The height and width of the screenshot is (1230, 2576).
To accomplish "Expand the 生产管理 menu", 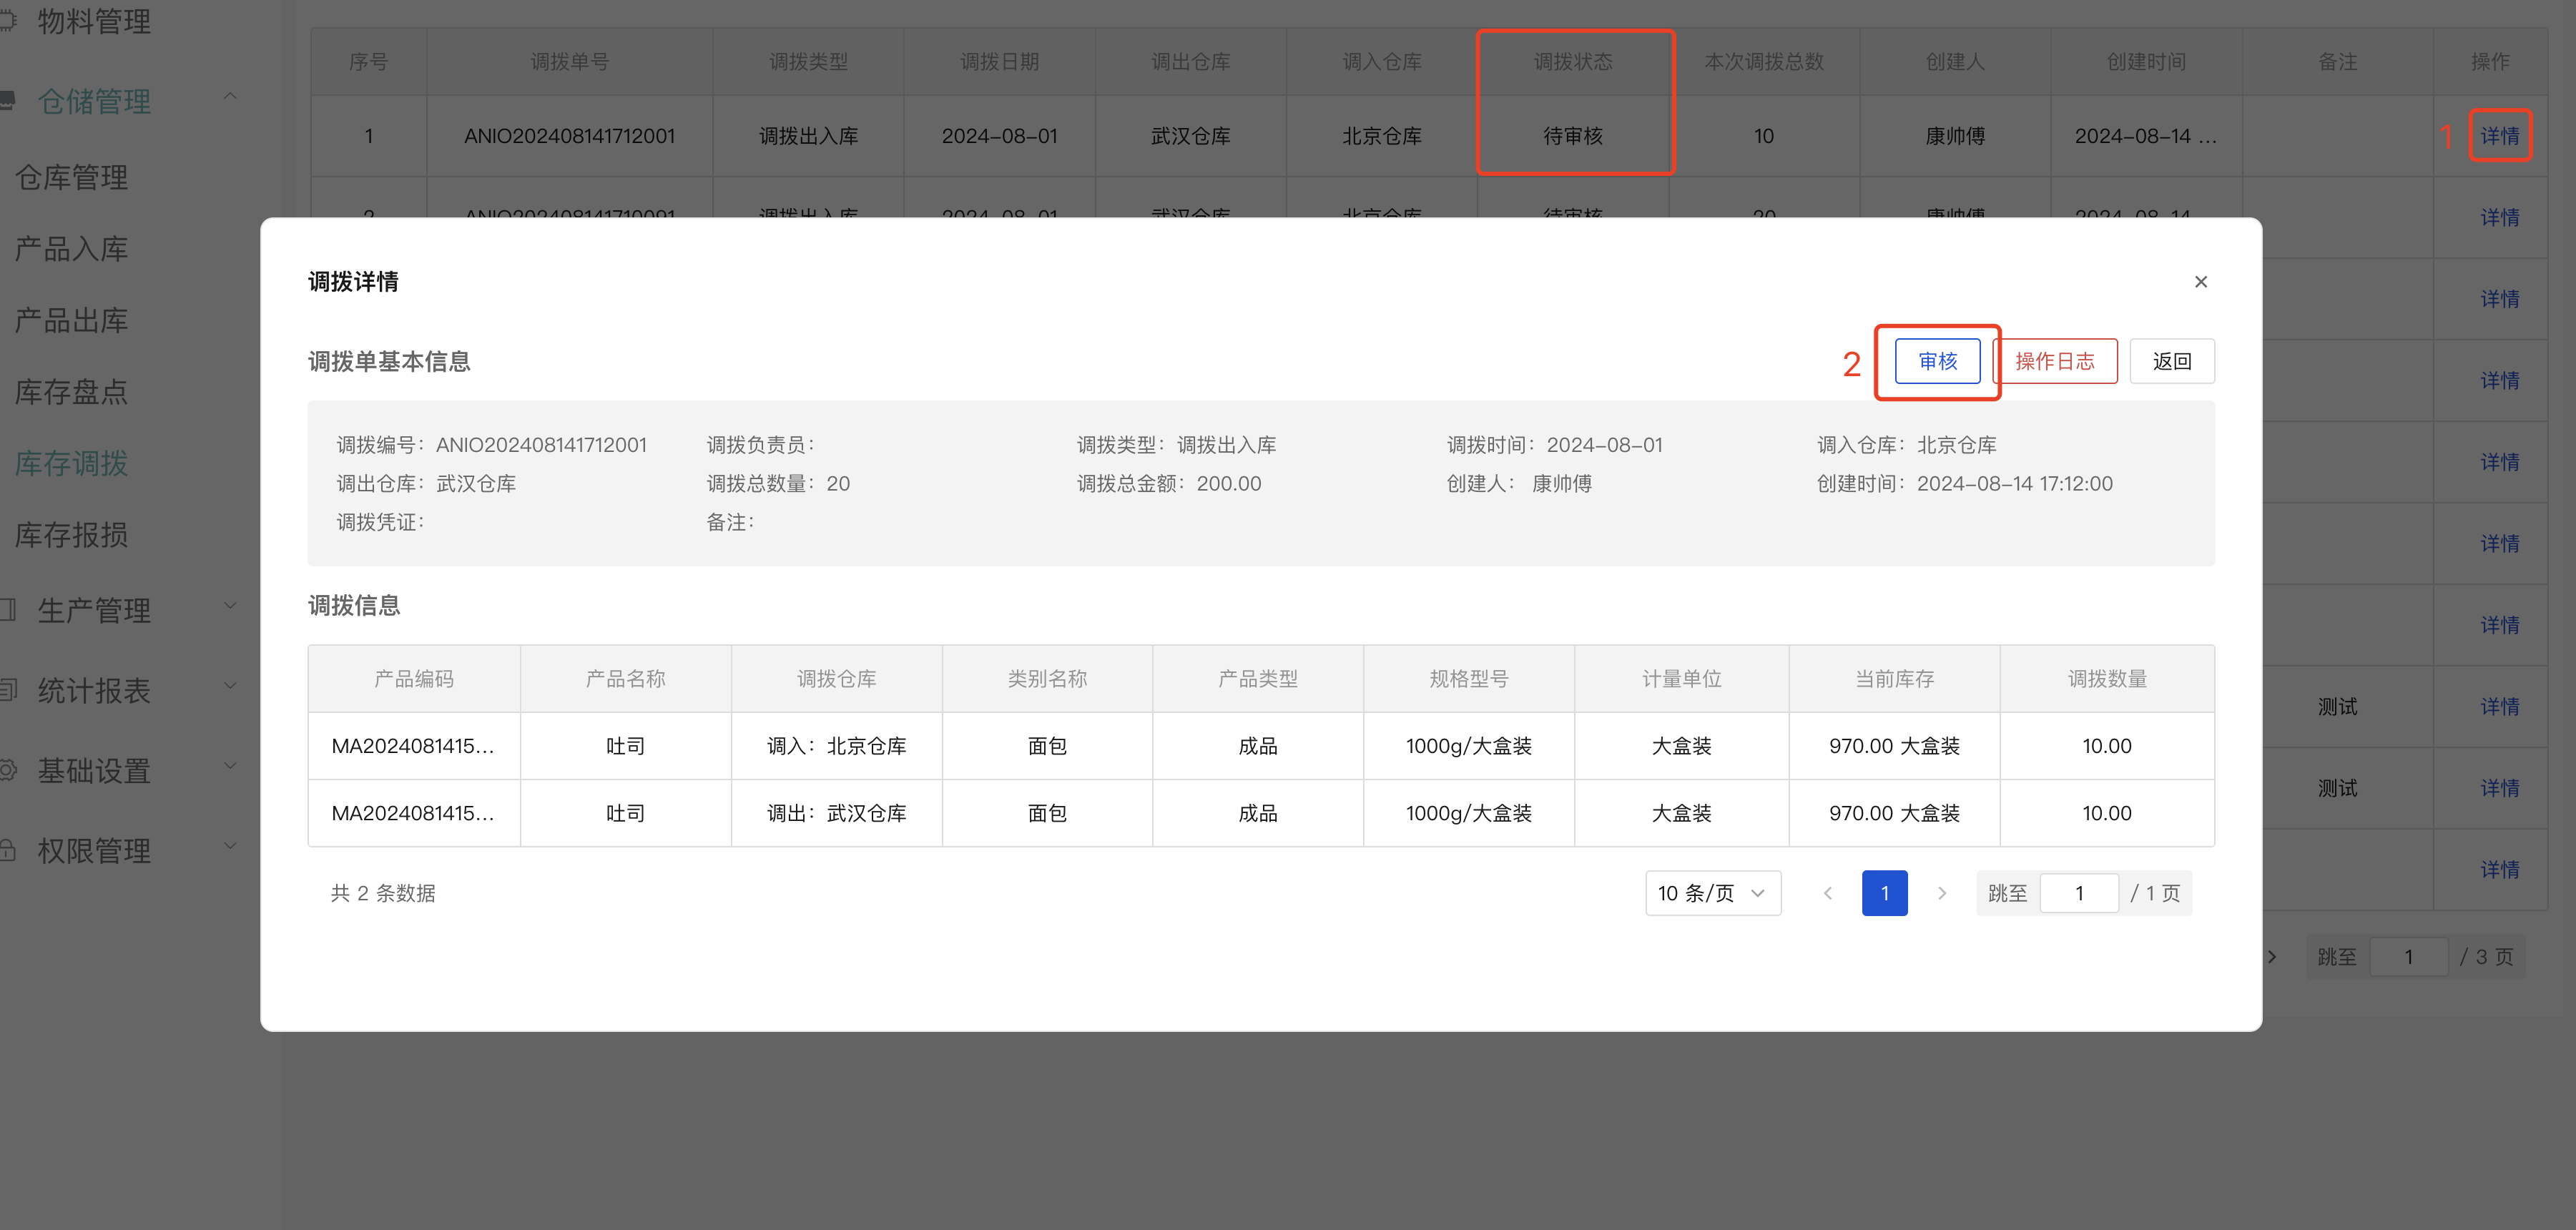I will coord(94,610).
